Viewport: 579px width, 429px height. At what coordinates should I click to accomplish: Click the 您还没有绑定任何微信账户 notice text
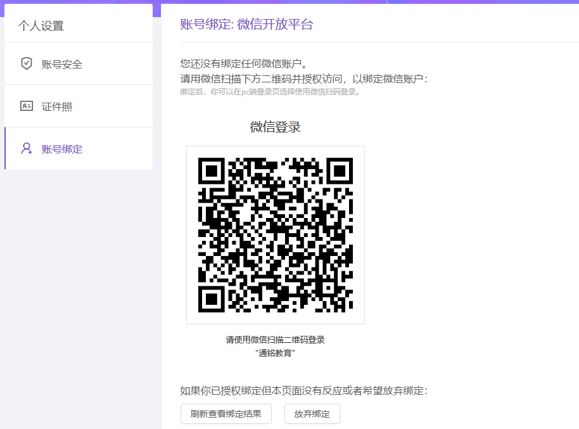(244, 63)
